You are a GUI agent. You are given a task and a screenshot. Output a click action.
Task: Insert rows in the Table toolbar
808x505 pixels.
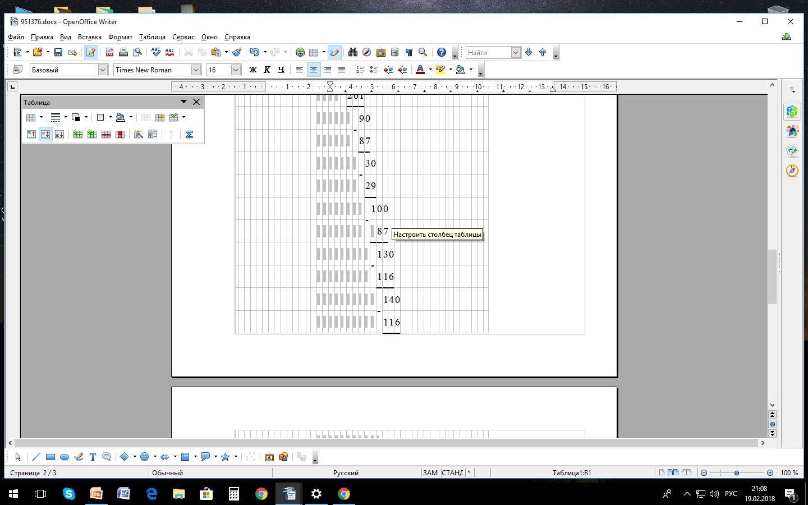(x=77, y=134)
